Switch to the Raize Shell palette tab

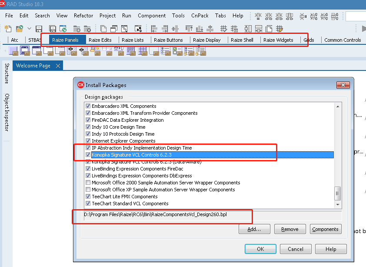[242, 40]
